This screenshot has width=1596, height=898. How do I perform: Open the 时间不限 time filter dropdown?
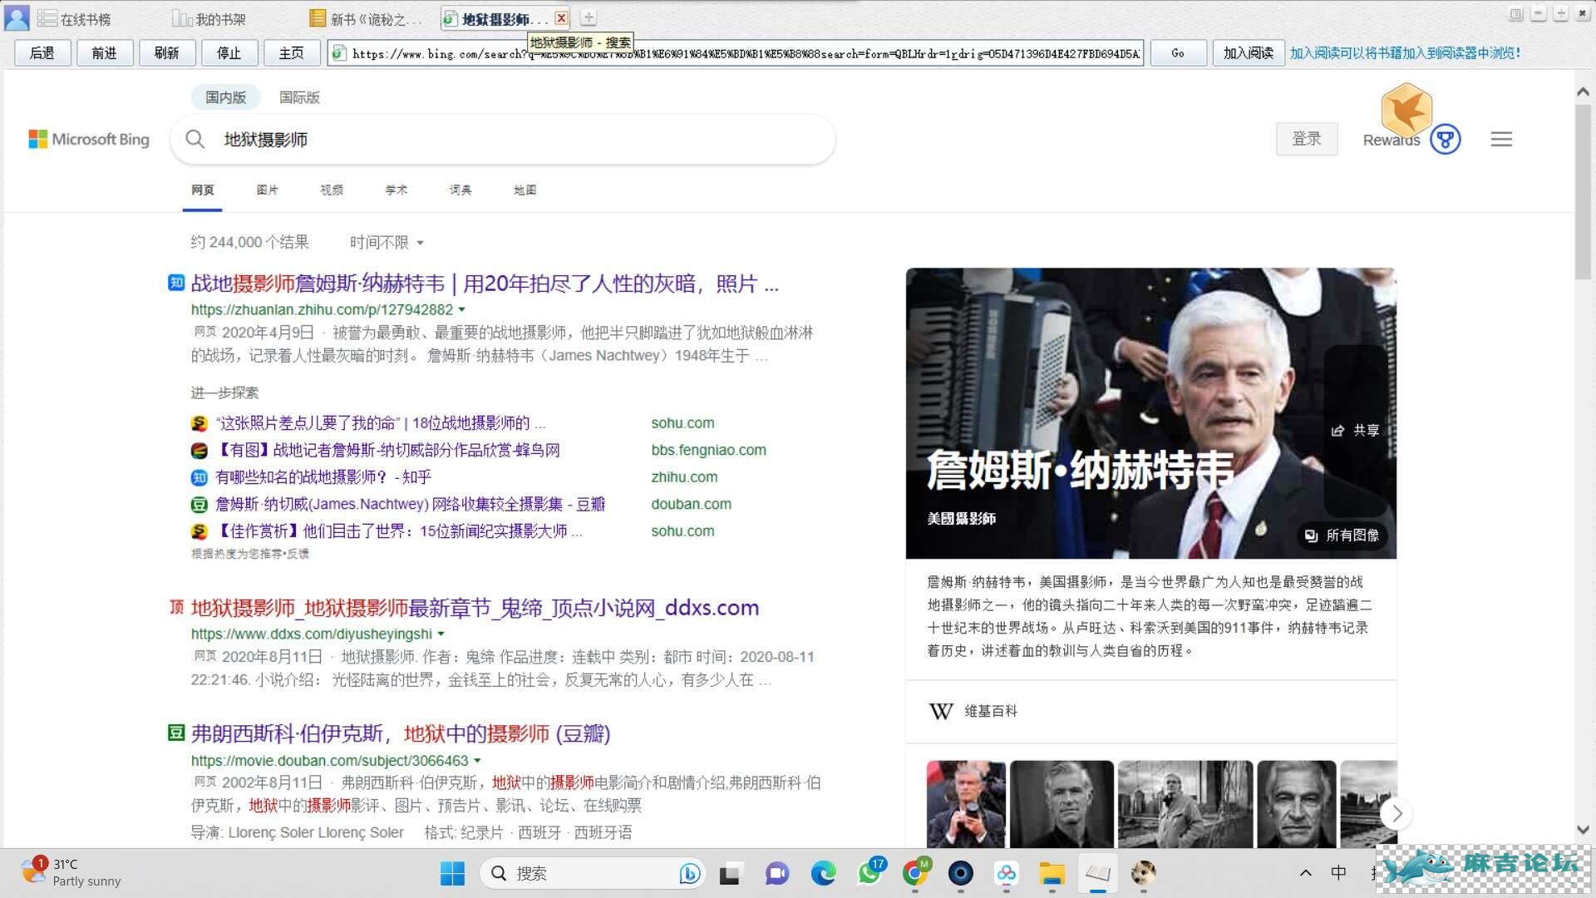387,242
